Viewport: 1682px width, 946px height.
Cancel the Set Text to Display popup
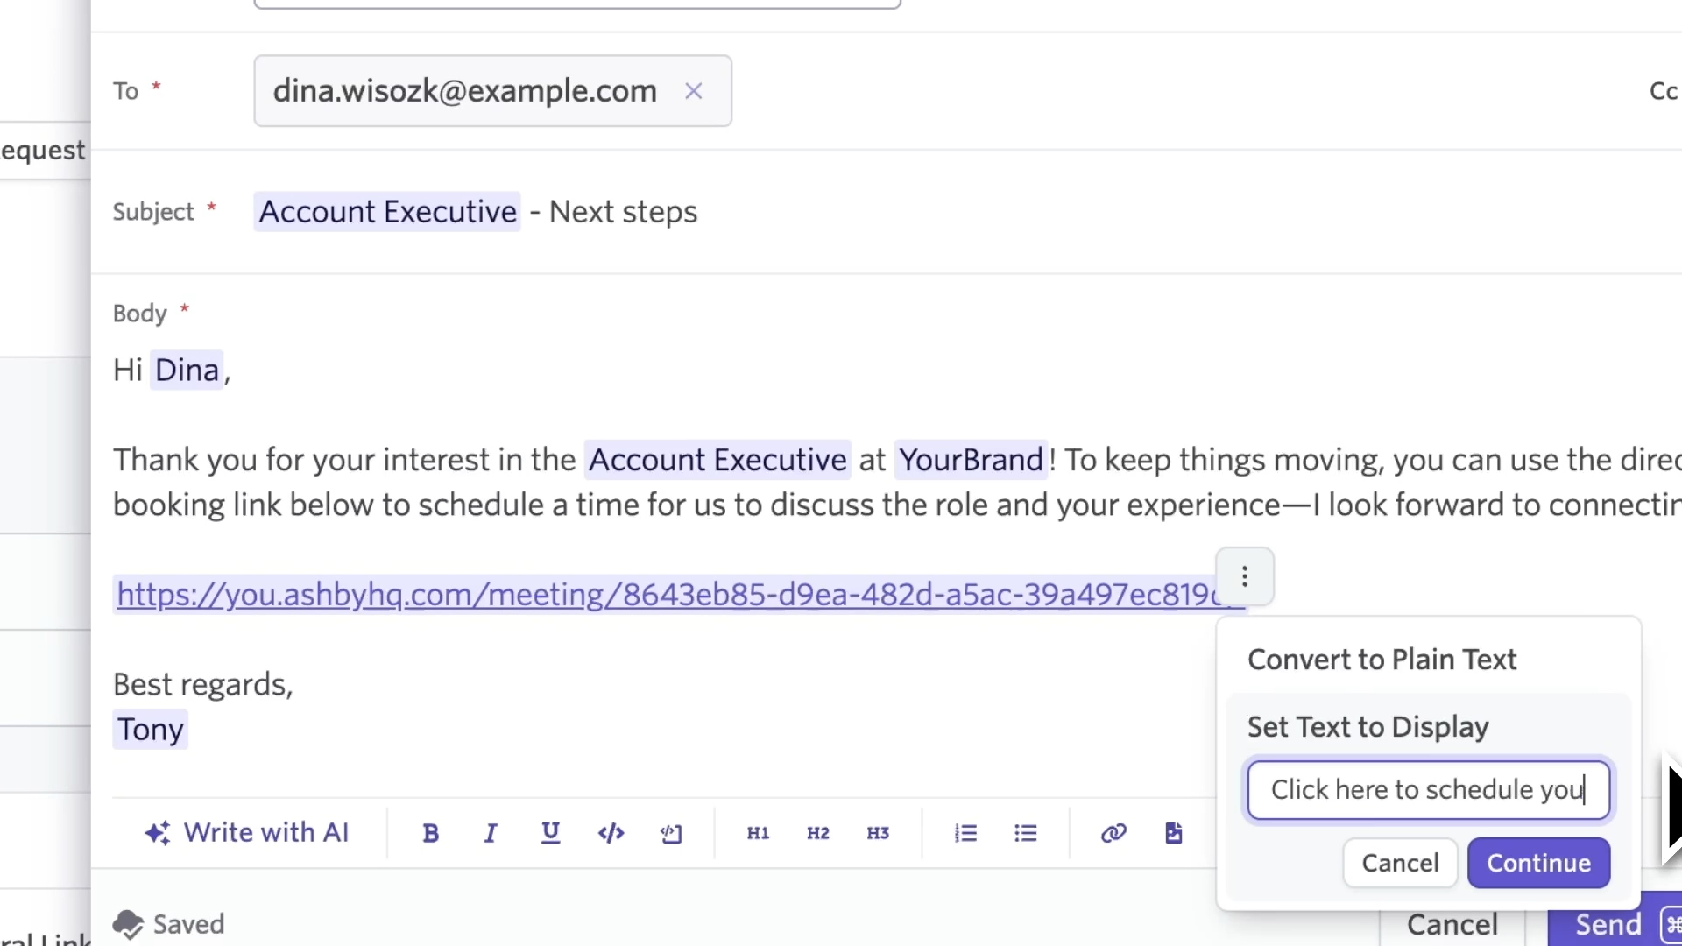click(1400, 863)
